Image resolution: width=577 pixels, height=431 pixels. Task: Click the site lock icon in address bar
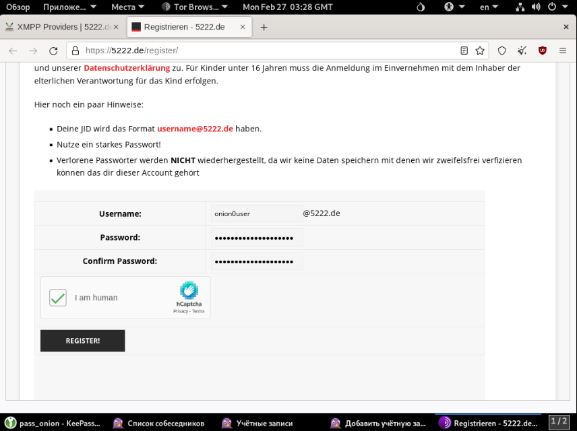[75, 51]
